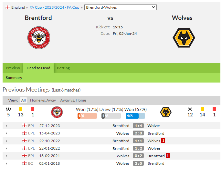Select the All view filter

(23, 100)
